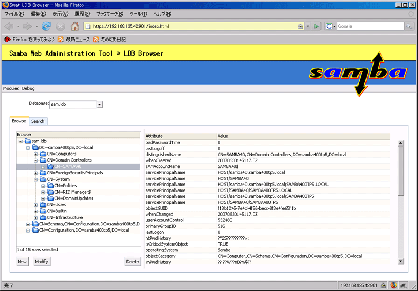
Task: Click the browser Forward arrow icon
Action: pyautogui.click(x=27, y=26)
